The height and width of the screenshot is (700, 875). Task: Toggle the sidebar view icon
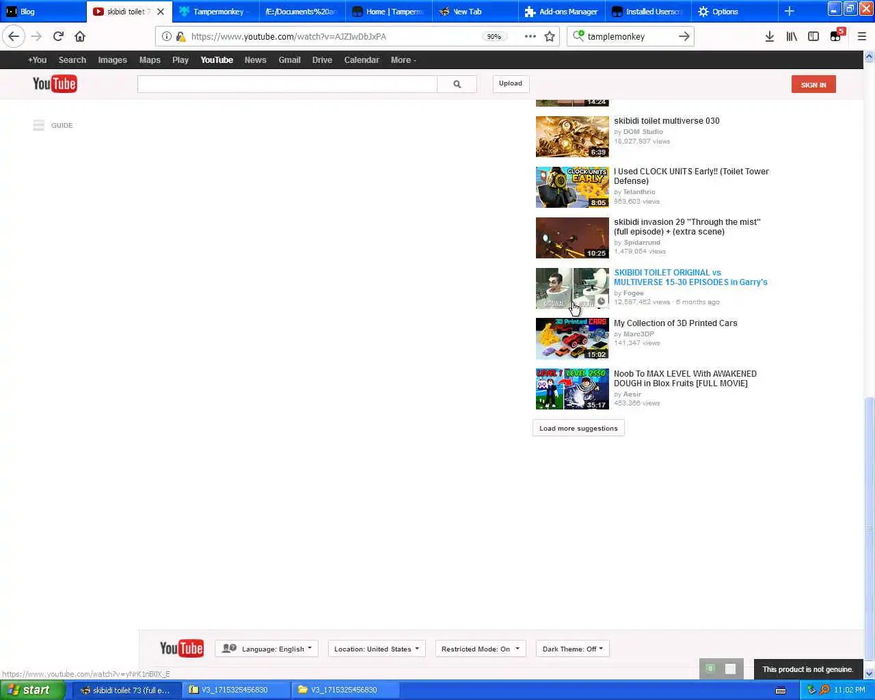coord(813,36)
